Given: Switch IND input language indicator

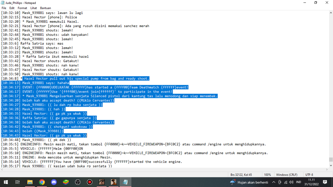Looking at the screenshot, I should click(299, 182).
